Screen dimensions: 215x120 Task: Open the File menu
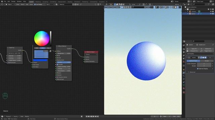[x=5, y=1]
